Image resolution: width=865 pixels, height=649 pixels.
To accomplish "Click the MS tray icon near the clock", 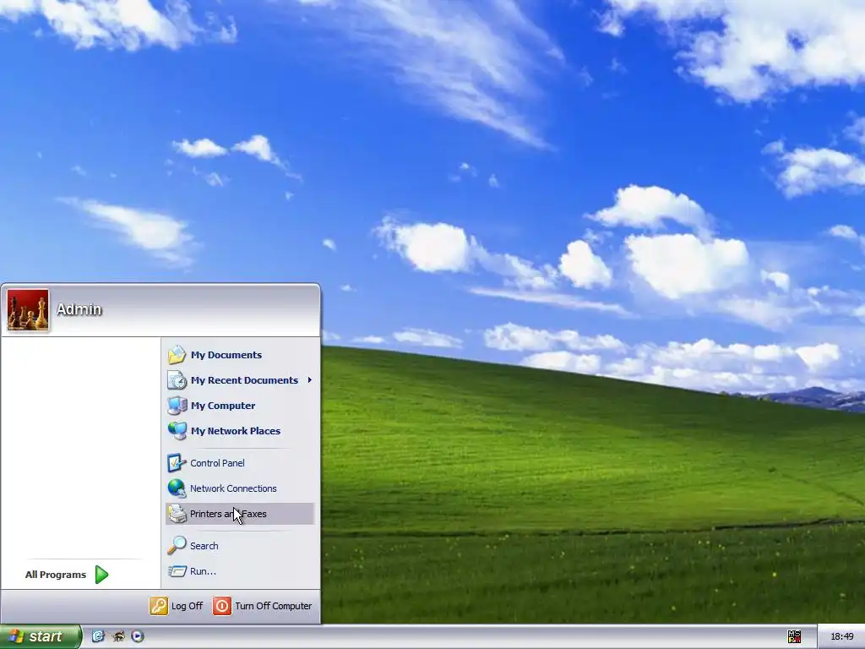I will [x=794, y=637].
